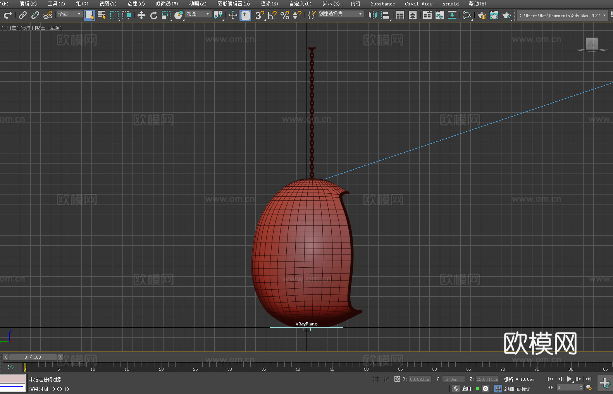
Task: Open the 工具(T) menu
Action: pyautogui.click(x=56, y=3)
